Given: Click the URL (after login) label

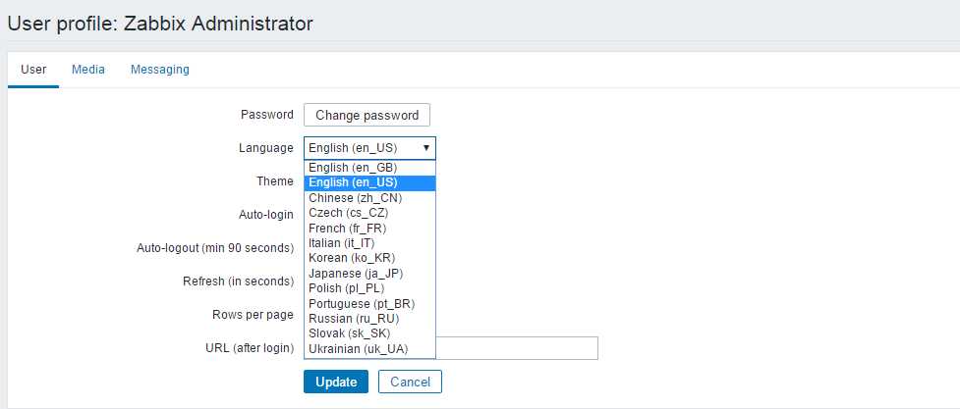Looking at the screenshot, I should (250, 348).
